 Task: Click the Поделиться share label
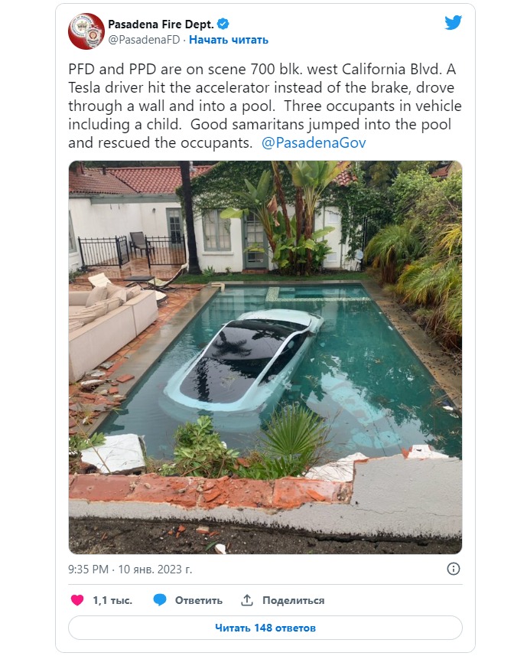click(x=294, y=600)
